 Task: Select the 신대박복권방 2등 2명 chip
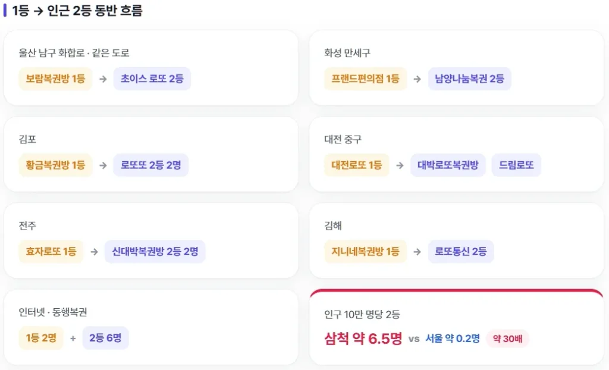click(155, 252)
